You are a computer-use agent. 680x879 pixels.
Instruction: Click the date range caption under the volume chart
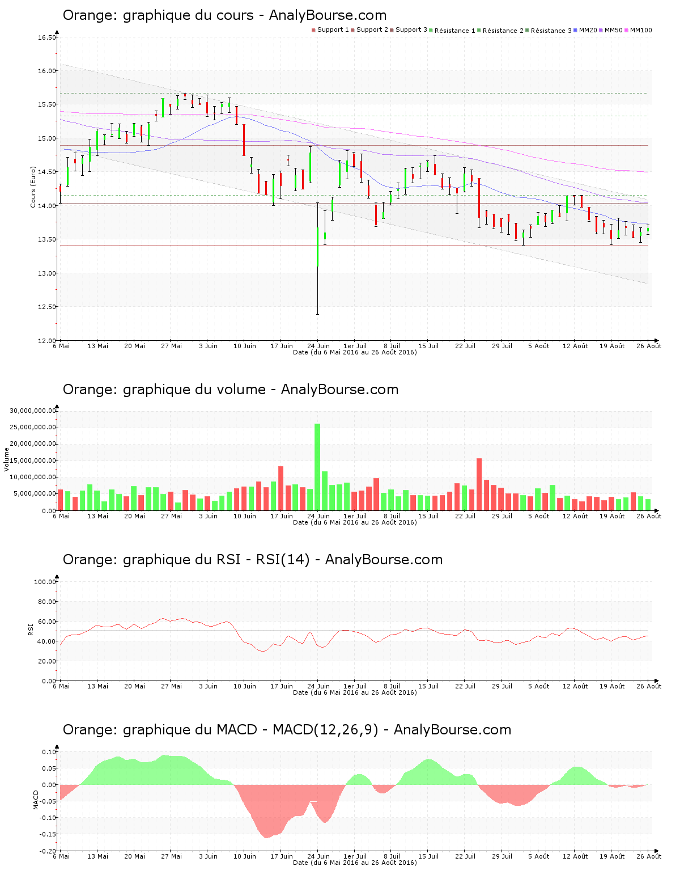coord(355,522)
